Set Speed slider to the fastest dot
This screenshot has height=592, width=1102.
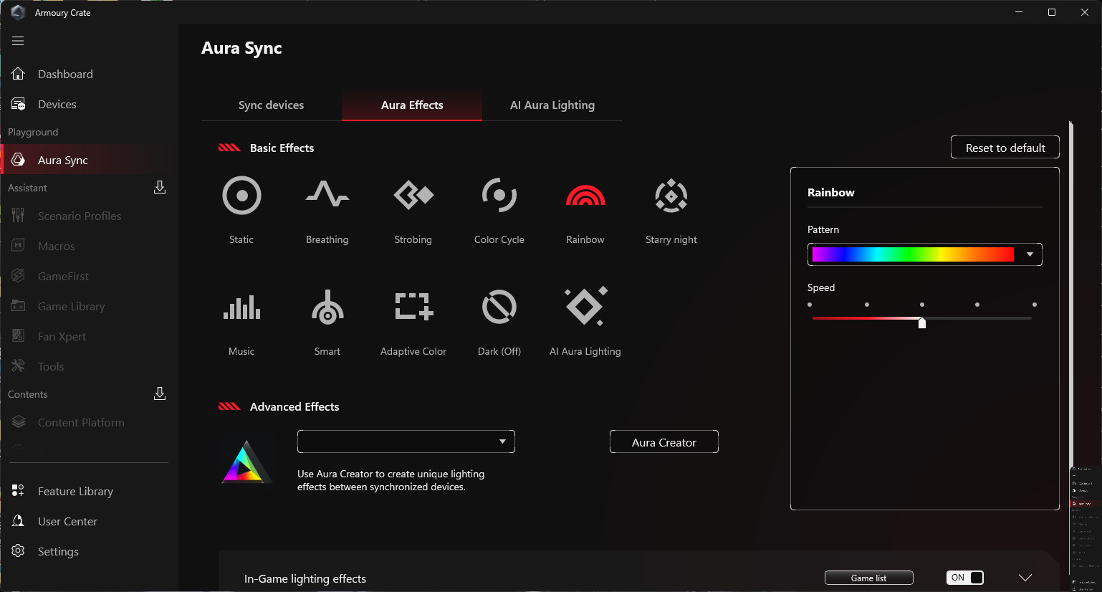(x=1035, y=305)
